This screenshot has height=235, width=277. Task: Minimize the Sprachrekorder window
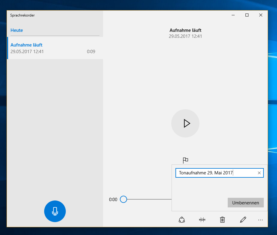[x=233, y=15]
